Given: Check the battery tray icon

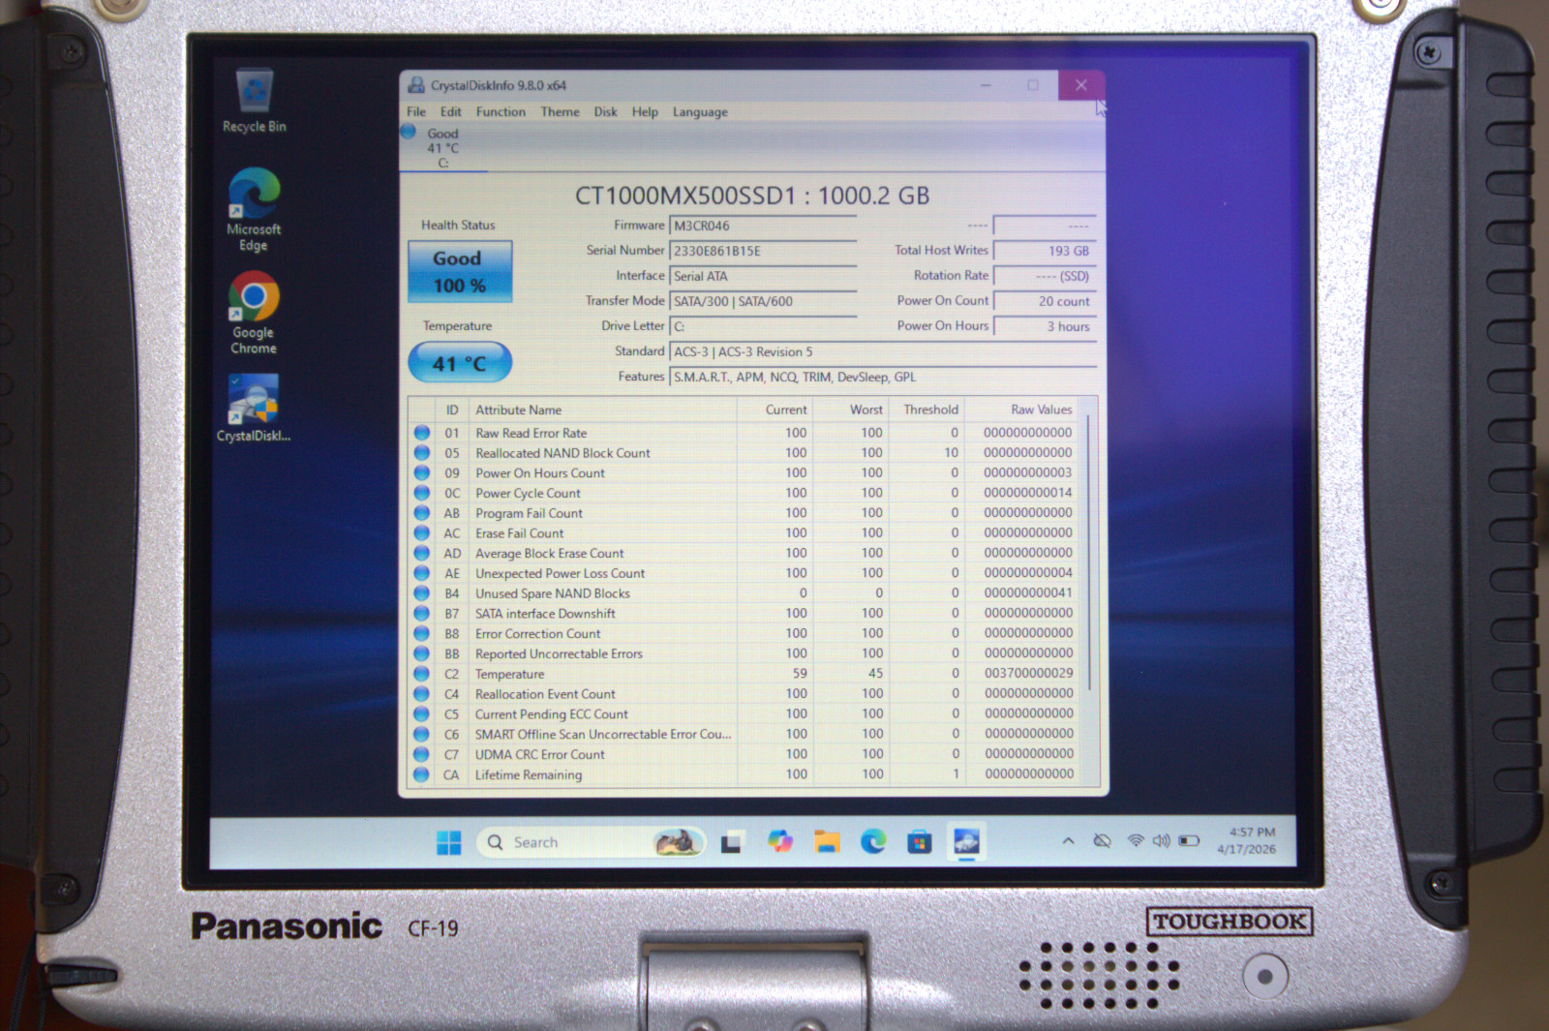Looking at the screenshot, I should click(1189, 841).
